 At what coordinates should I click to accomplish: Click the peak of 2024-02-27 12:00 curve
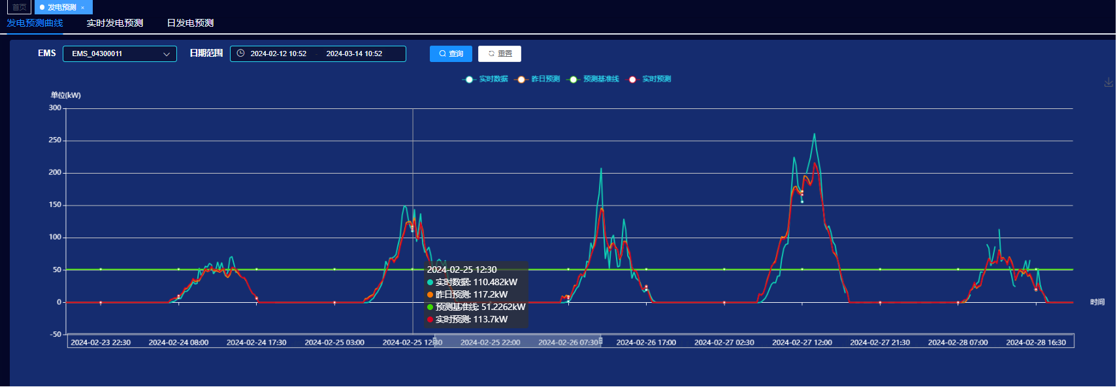click(814, 134)
